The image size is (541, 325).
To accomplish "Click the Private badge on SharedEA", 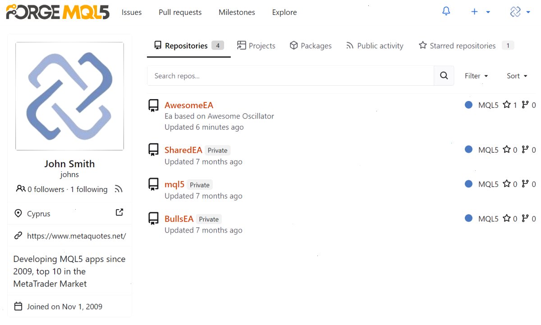I will coord(218,151).
